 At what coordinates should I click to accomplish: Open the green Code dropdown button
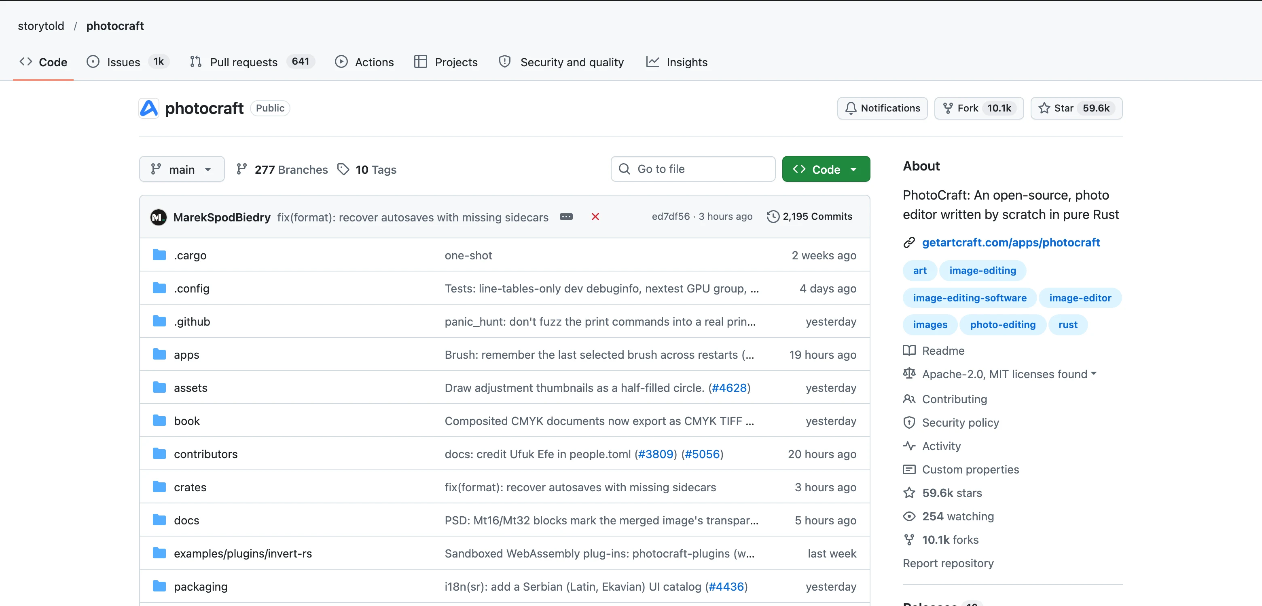click(x=826, y=169)
